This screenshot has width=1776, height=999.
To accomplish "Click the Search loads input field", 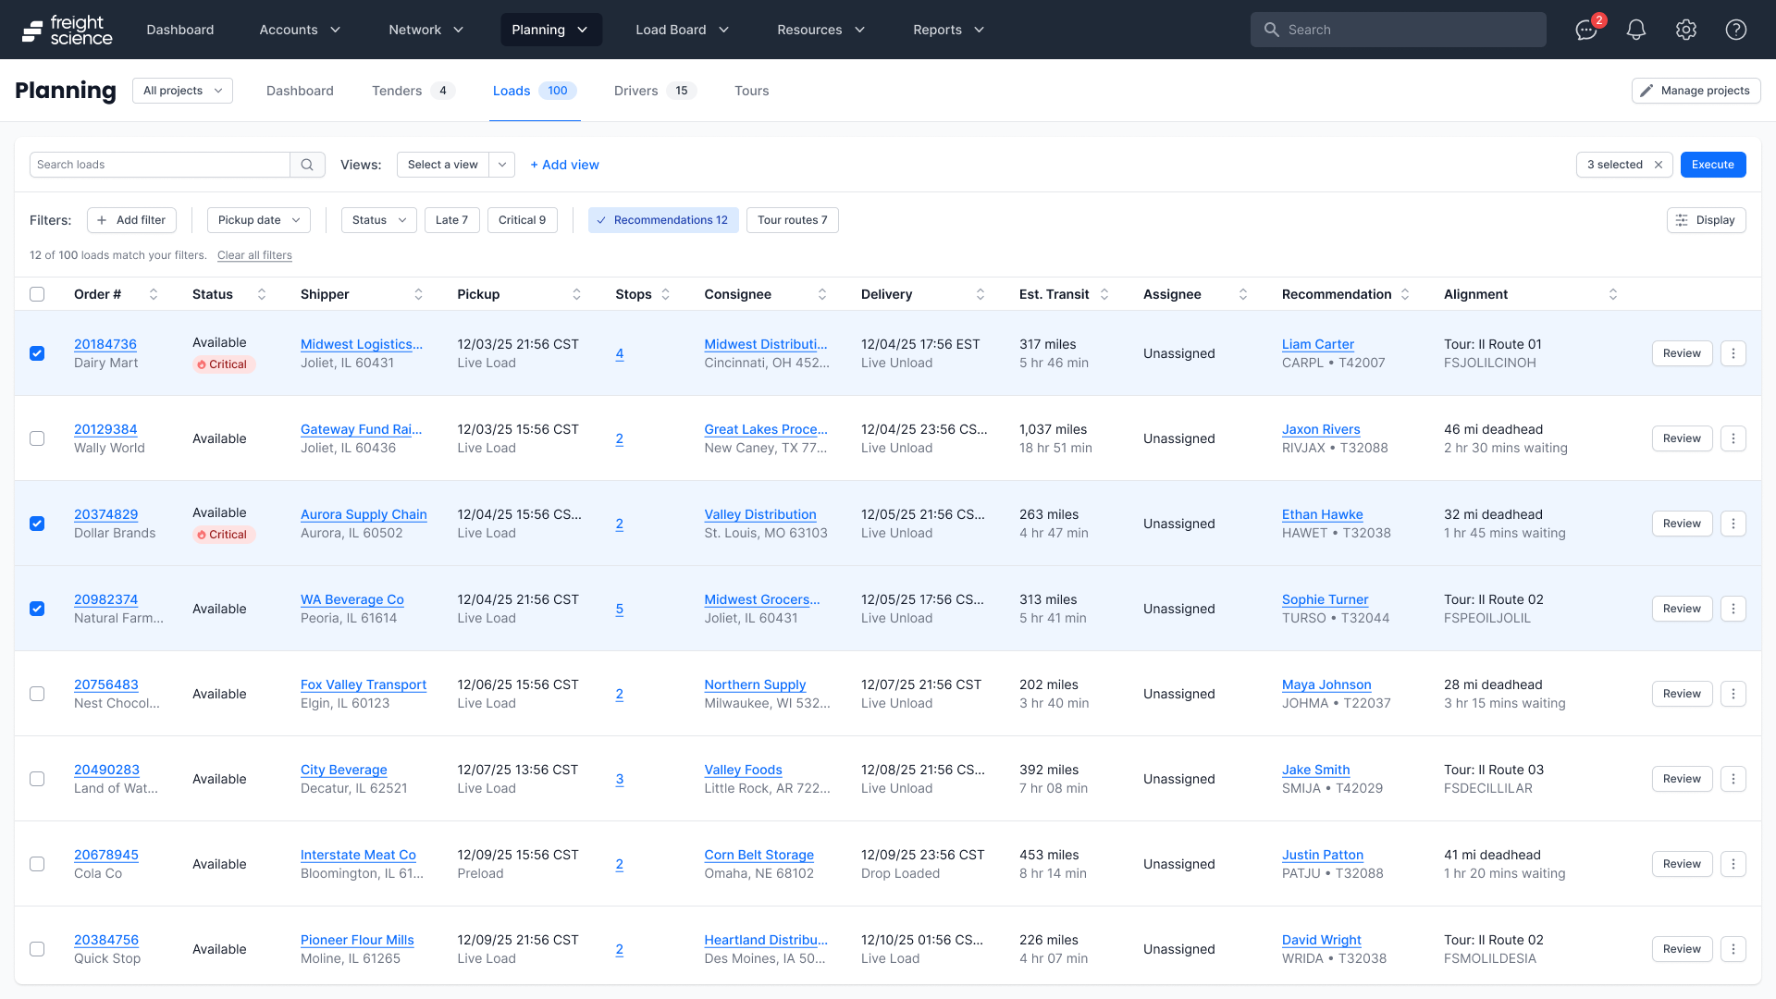I will pyautogui.click(x=159, y=165).
